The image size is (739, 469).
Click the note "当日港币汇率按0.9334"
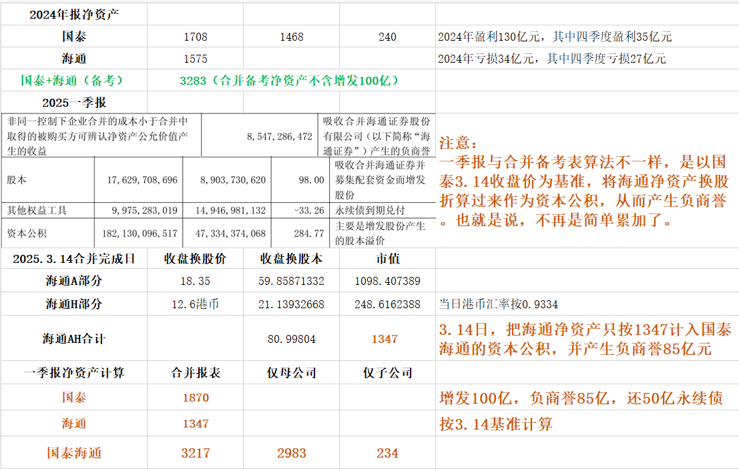click(x=498, y=304)
